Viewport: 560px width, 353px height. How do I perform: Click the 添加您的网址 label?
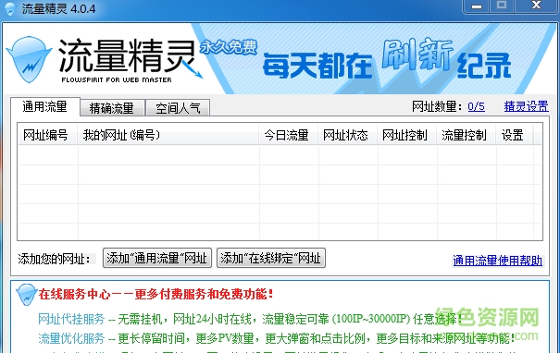[x=55, y=259]
